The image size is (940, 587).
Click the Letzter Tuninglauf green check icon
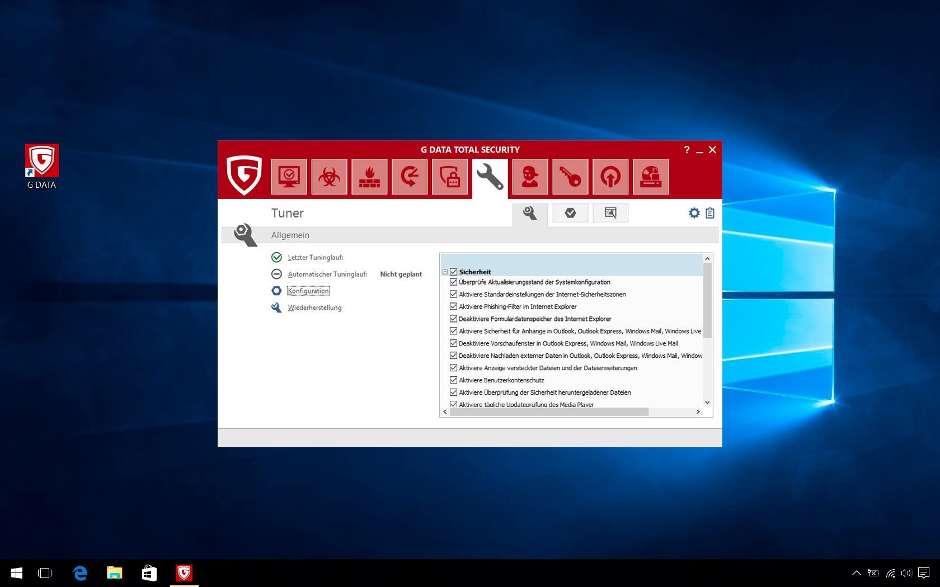point(276,257)
